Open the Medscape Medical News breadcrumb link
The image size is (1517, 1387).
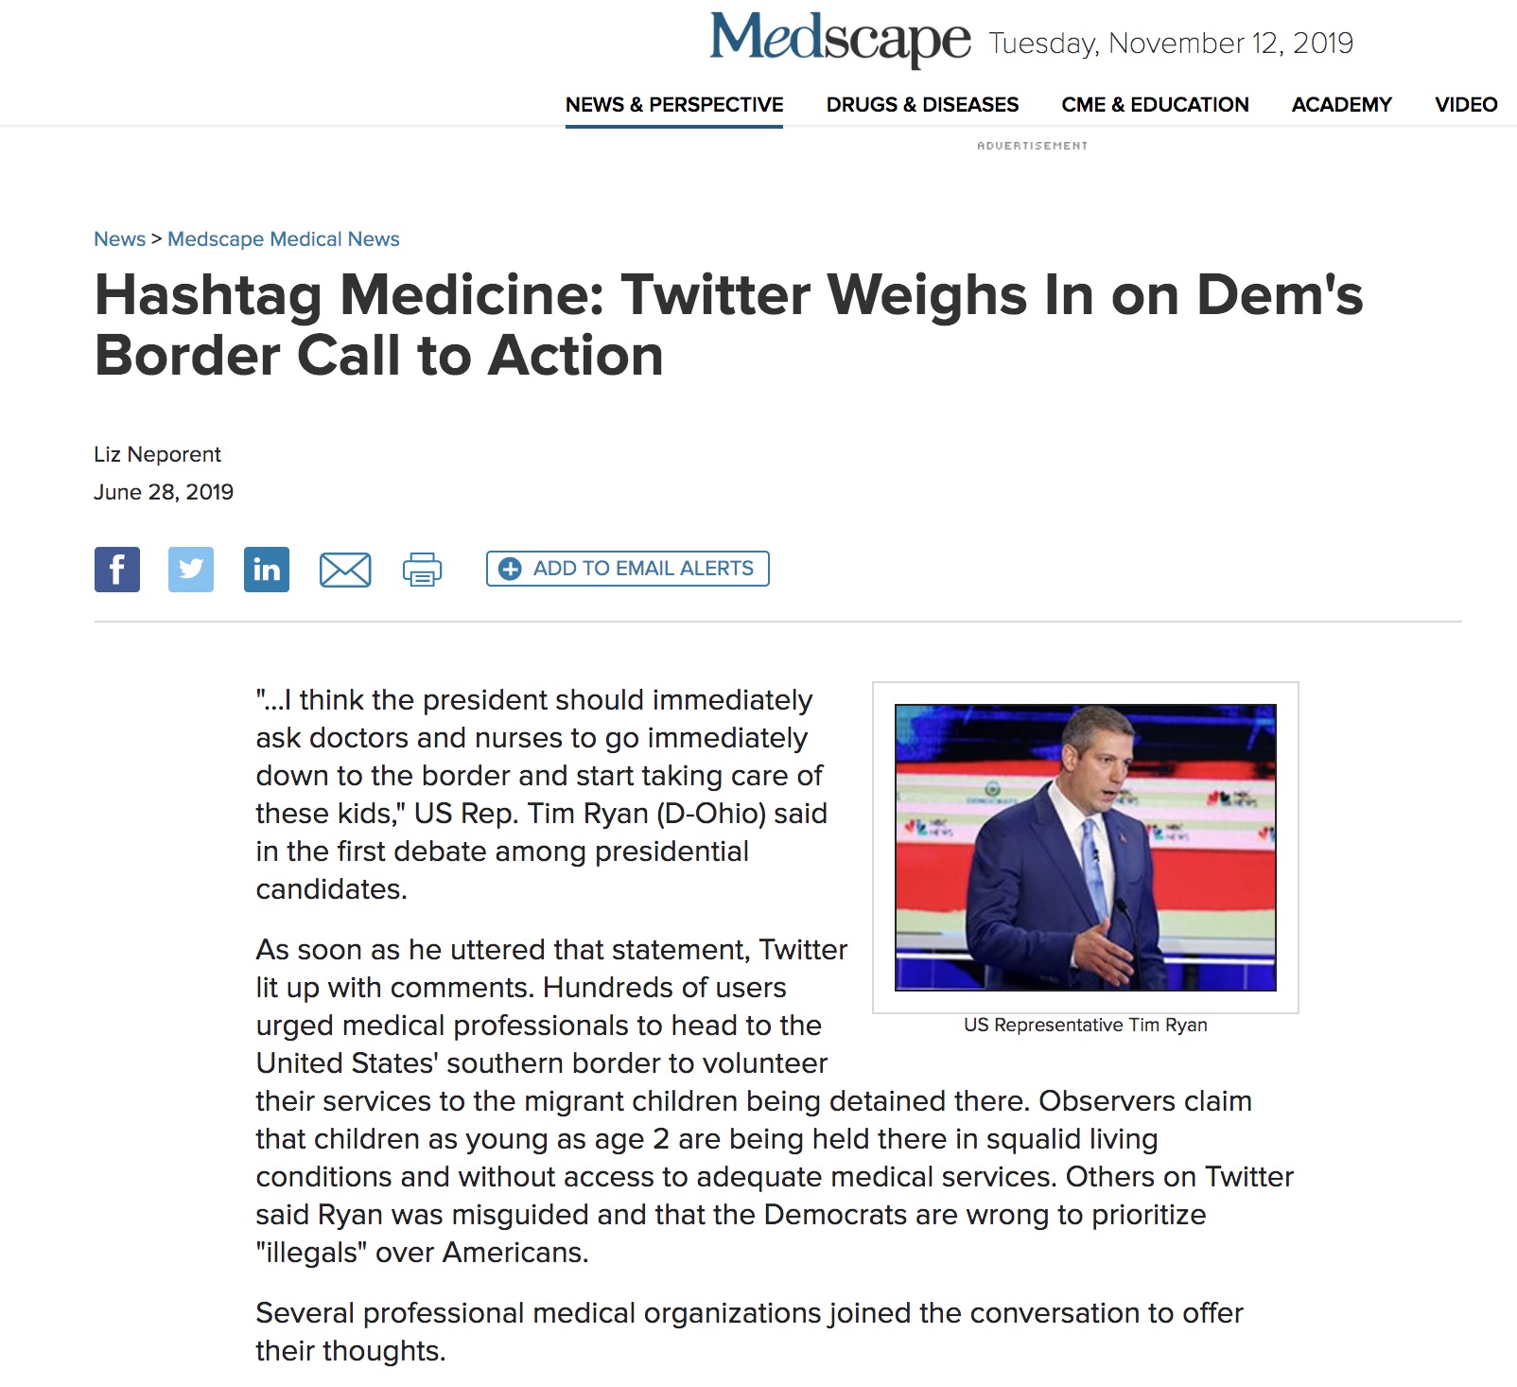(x=284, y=239)
